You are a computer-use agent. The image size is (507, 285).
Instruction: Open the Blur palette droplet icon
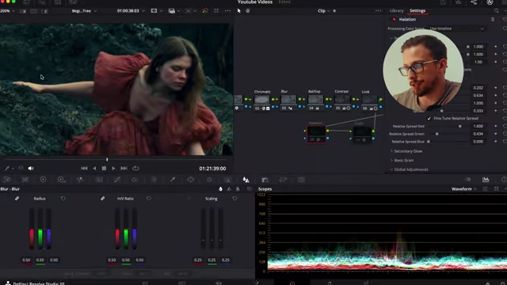click(246, 180)
